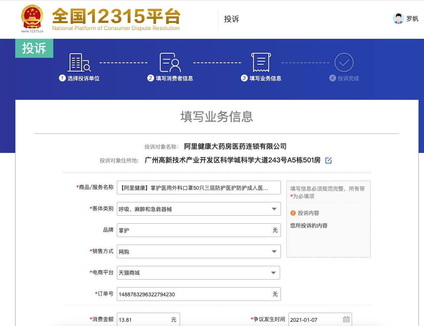424x326 pixels.
Task: Click the 选择投诉单位 step icon
Action: click(79, 62)
